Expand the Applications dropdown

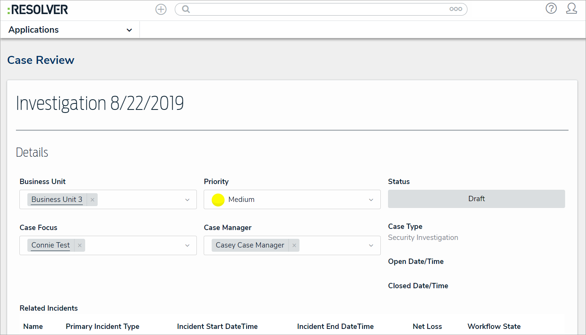pos(129,30)
